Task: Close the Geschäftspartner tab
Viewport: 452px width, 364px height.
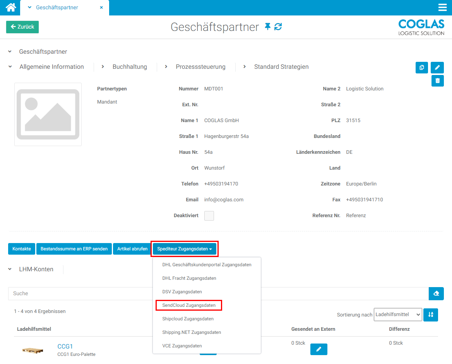Action: (x=101, y=8)
